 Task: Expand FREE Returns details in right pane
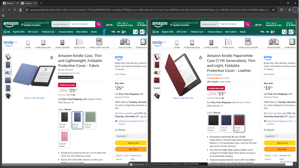[x=215, y=106]
